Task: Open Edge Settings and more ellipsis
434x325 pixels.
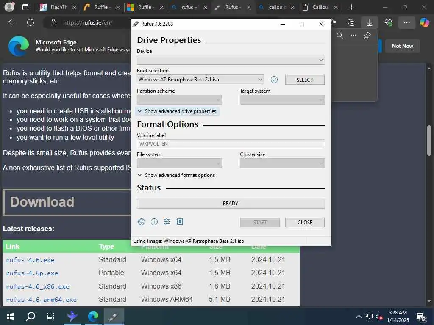Action: coord(406,23)
